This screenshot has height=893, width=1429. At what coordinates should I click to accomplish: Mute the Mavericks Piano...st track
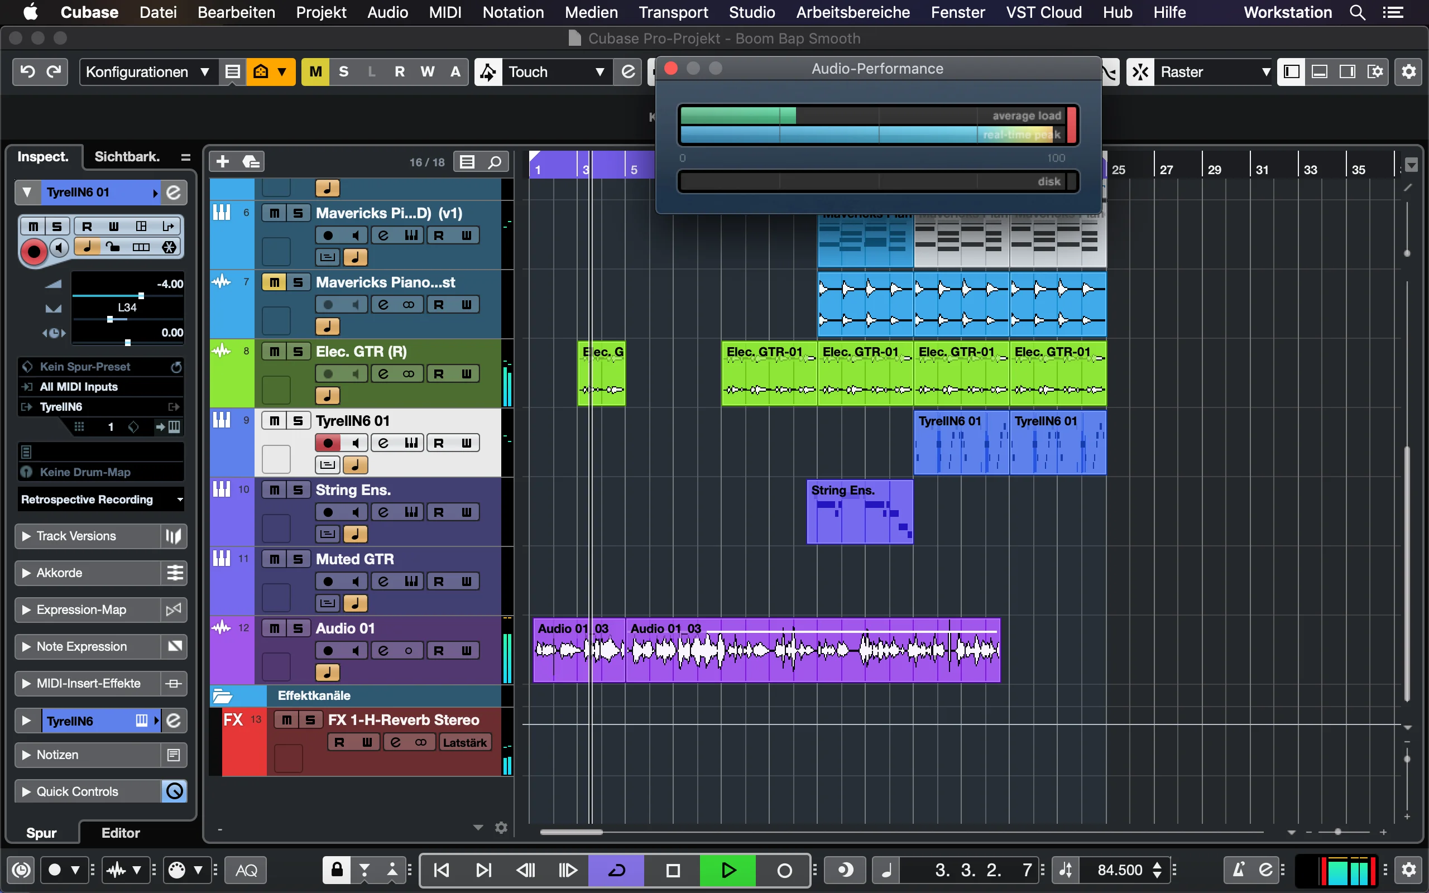(275, 282)
